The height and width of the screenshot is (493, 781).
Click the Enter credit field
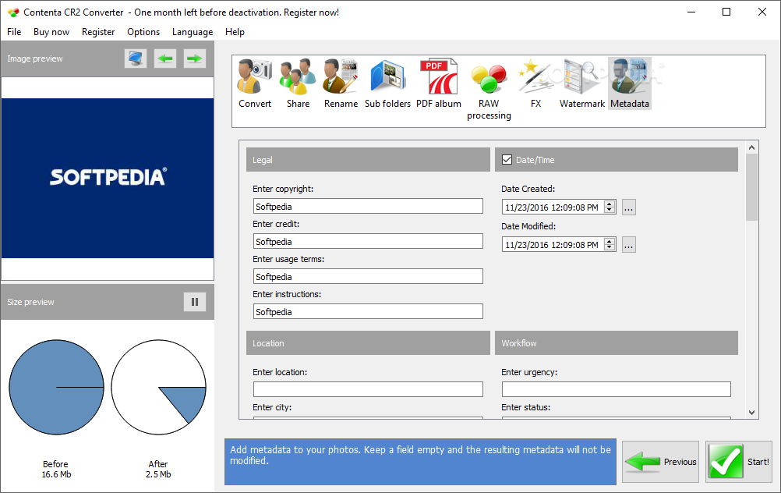tap(368, 241)
